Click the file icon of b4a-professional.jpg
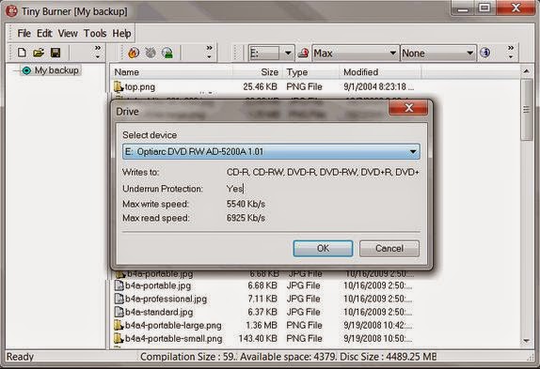The width and height of the screenshot is (540, 369). [x=119, y=299]
